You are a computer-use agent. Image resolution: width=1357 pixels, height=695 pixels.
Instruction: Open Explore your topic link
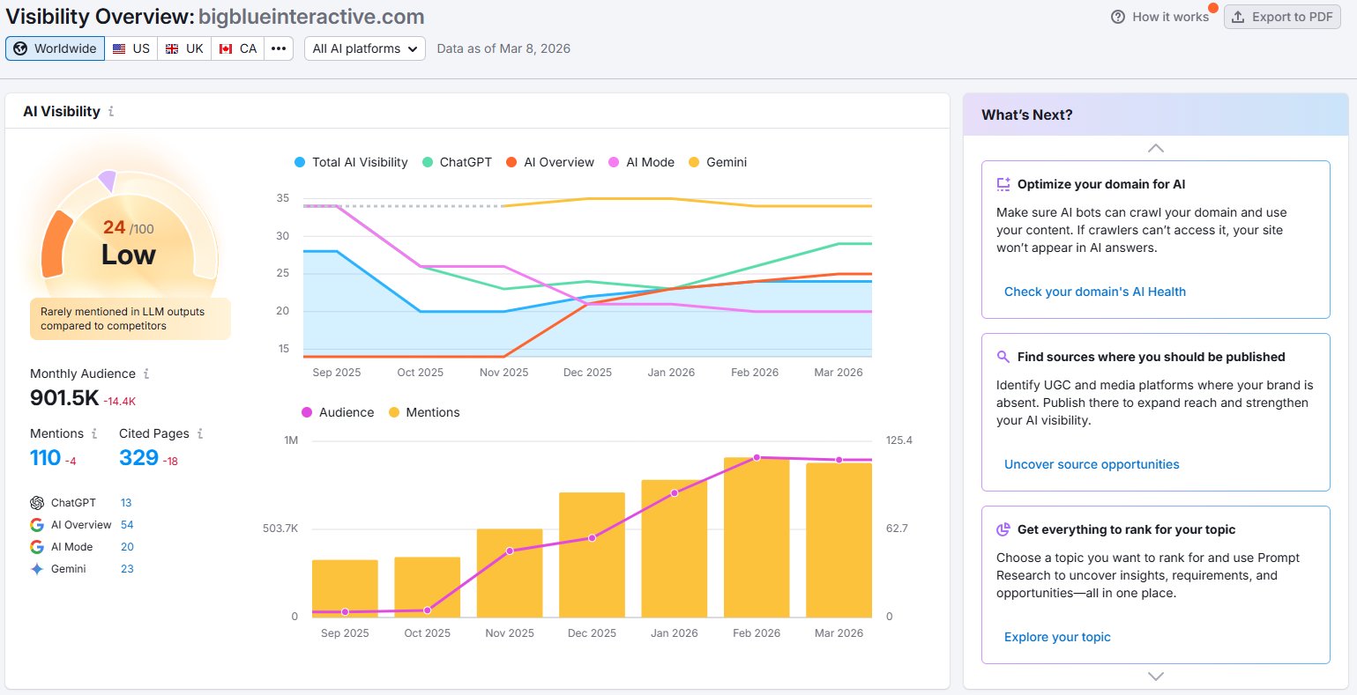pos(1057,637)
